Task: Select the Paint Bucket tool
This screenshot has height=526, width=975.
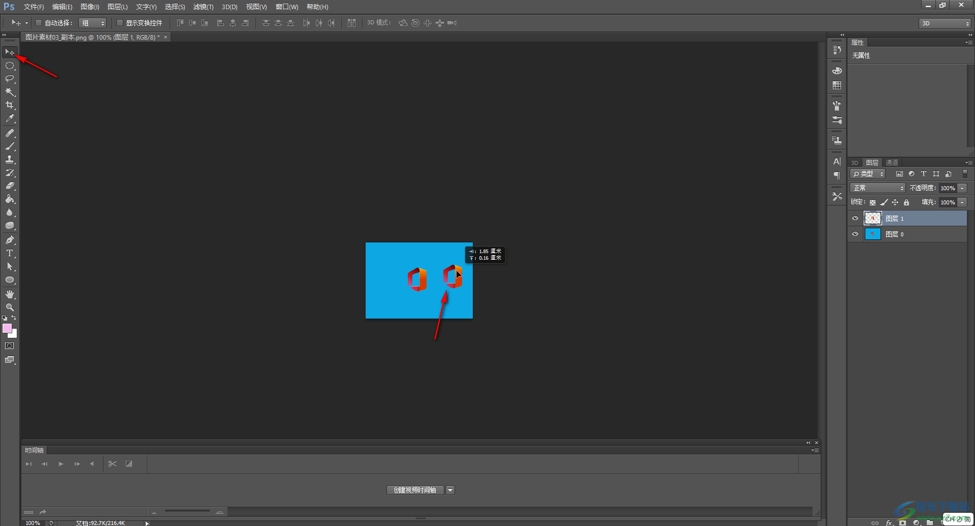Action: pyautogui.click(x=10, y=199)
